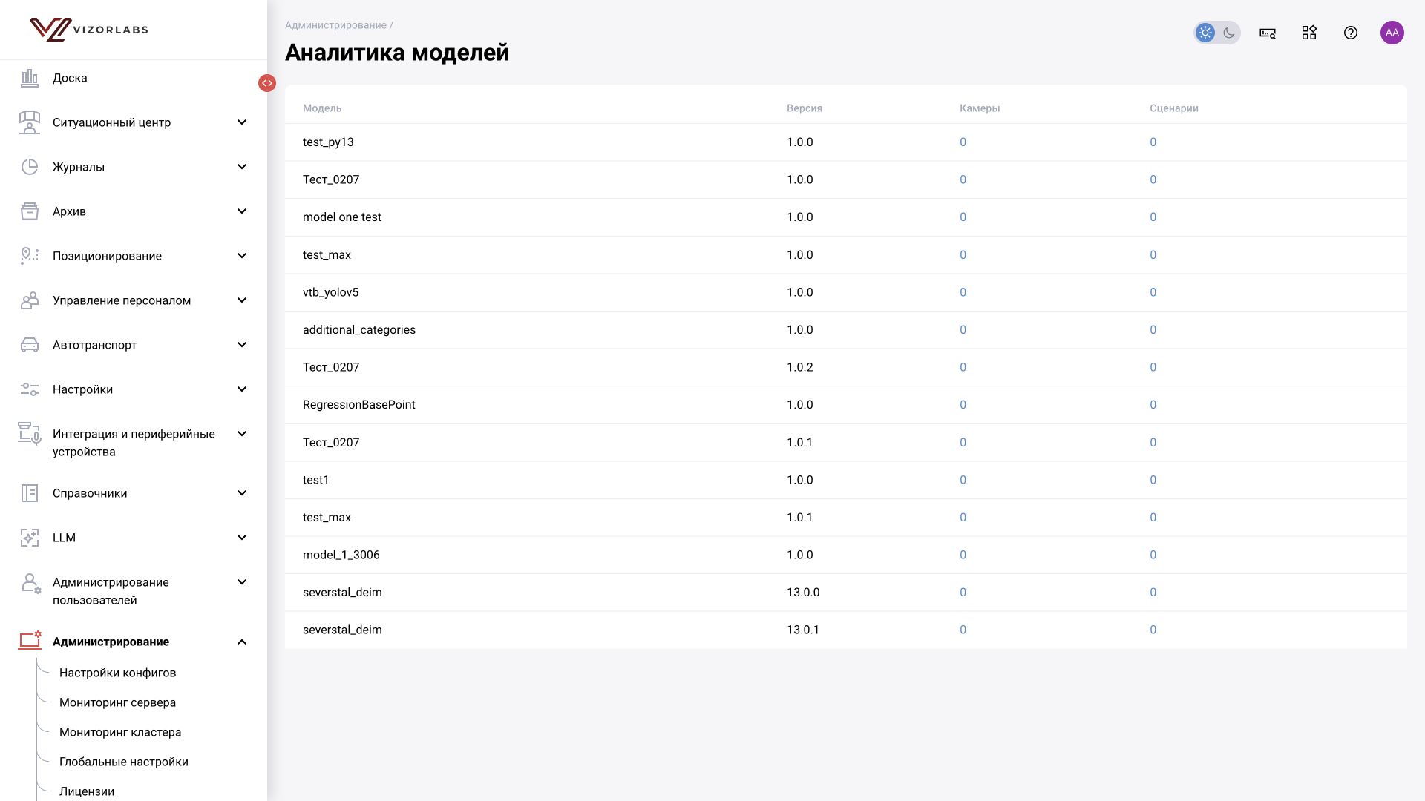Click the Управление персоналом people icon

coord(30,300)
